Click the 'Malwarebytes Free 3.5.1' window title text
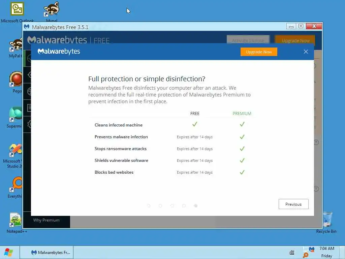The height and width of the screenshot is (259, 345). click(x=60, y=27)
